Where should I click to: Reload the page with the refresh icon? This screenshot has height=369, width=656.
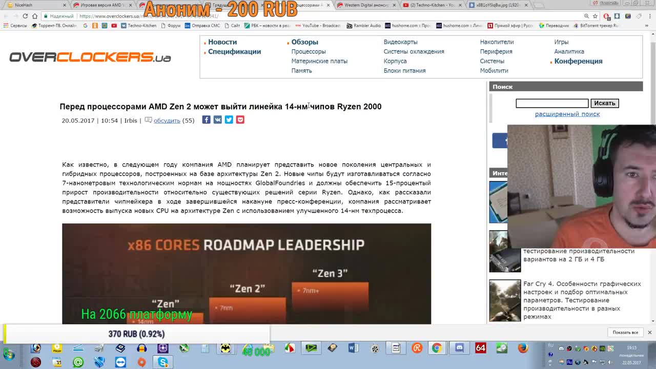pos(25,16)
